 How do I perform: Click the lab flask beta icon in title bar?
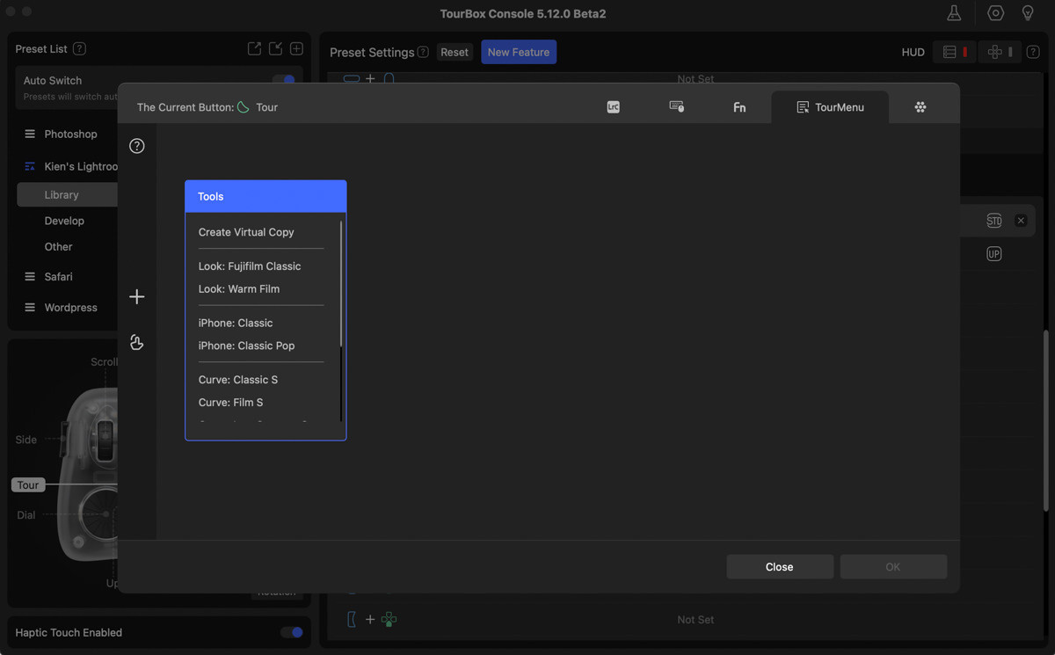(953, 13)
